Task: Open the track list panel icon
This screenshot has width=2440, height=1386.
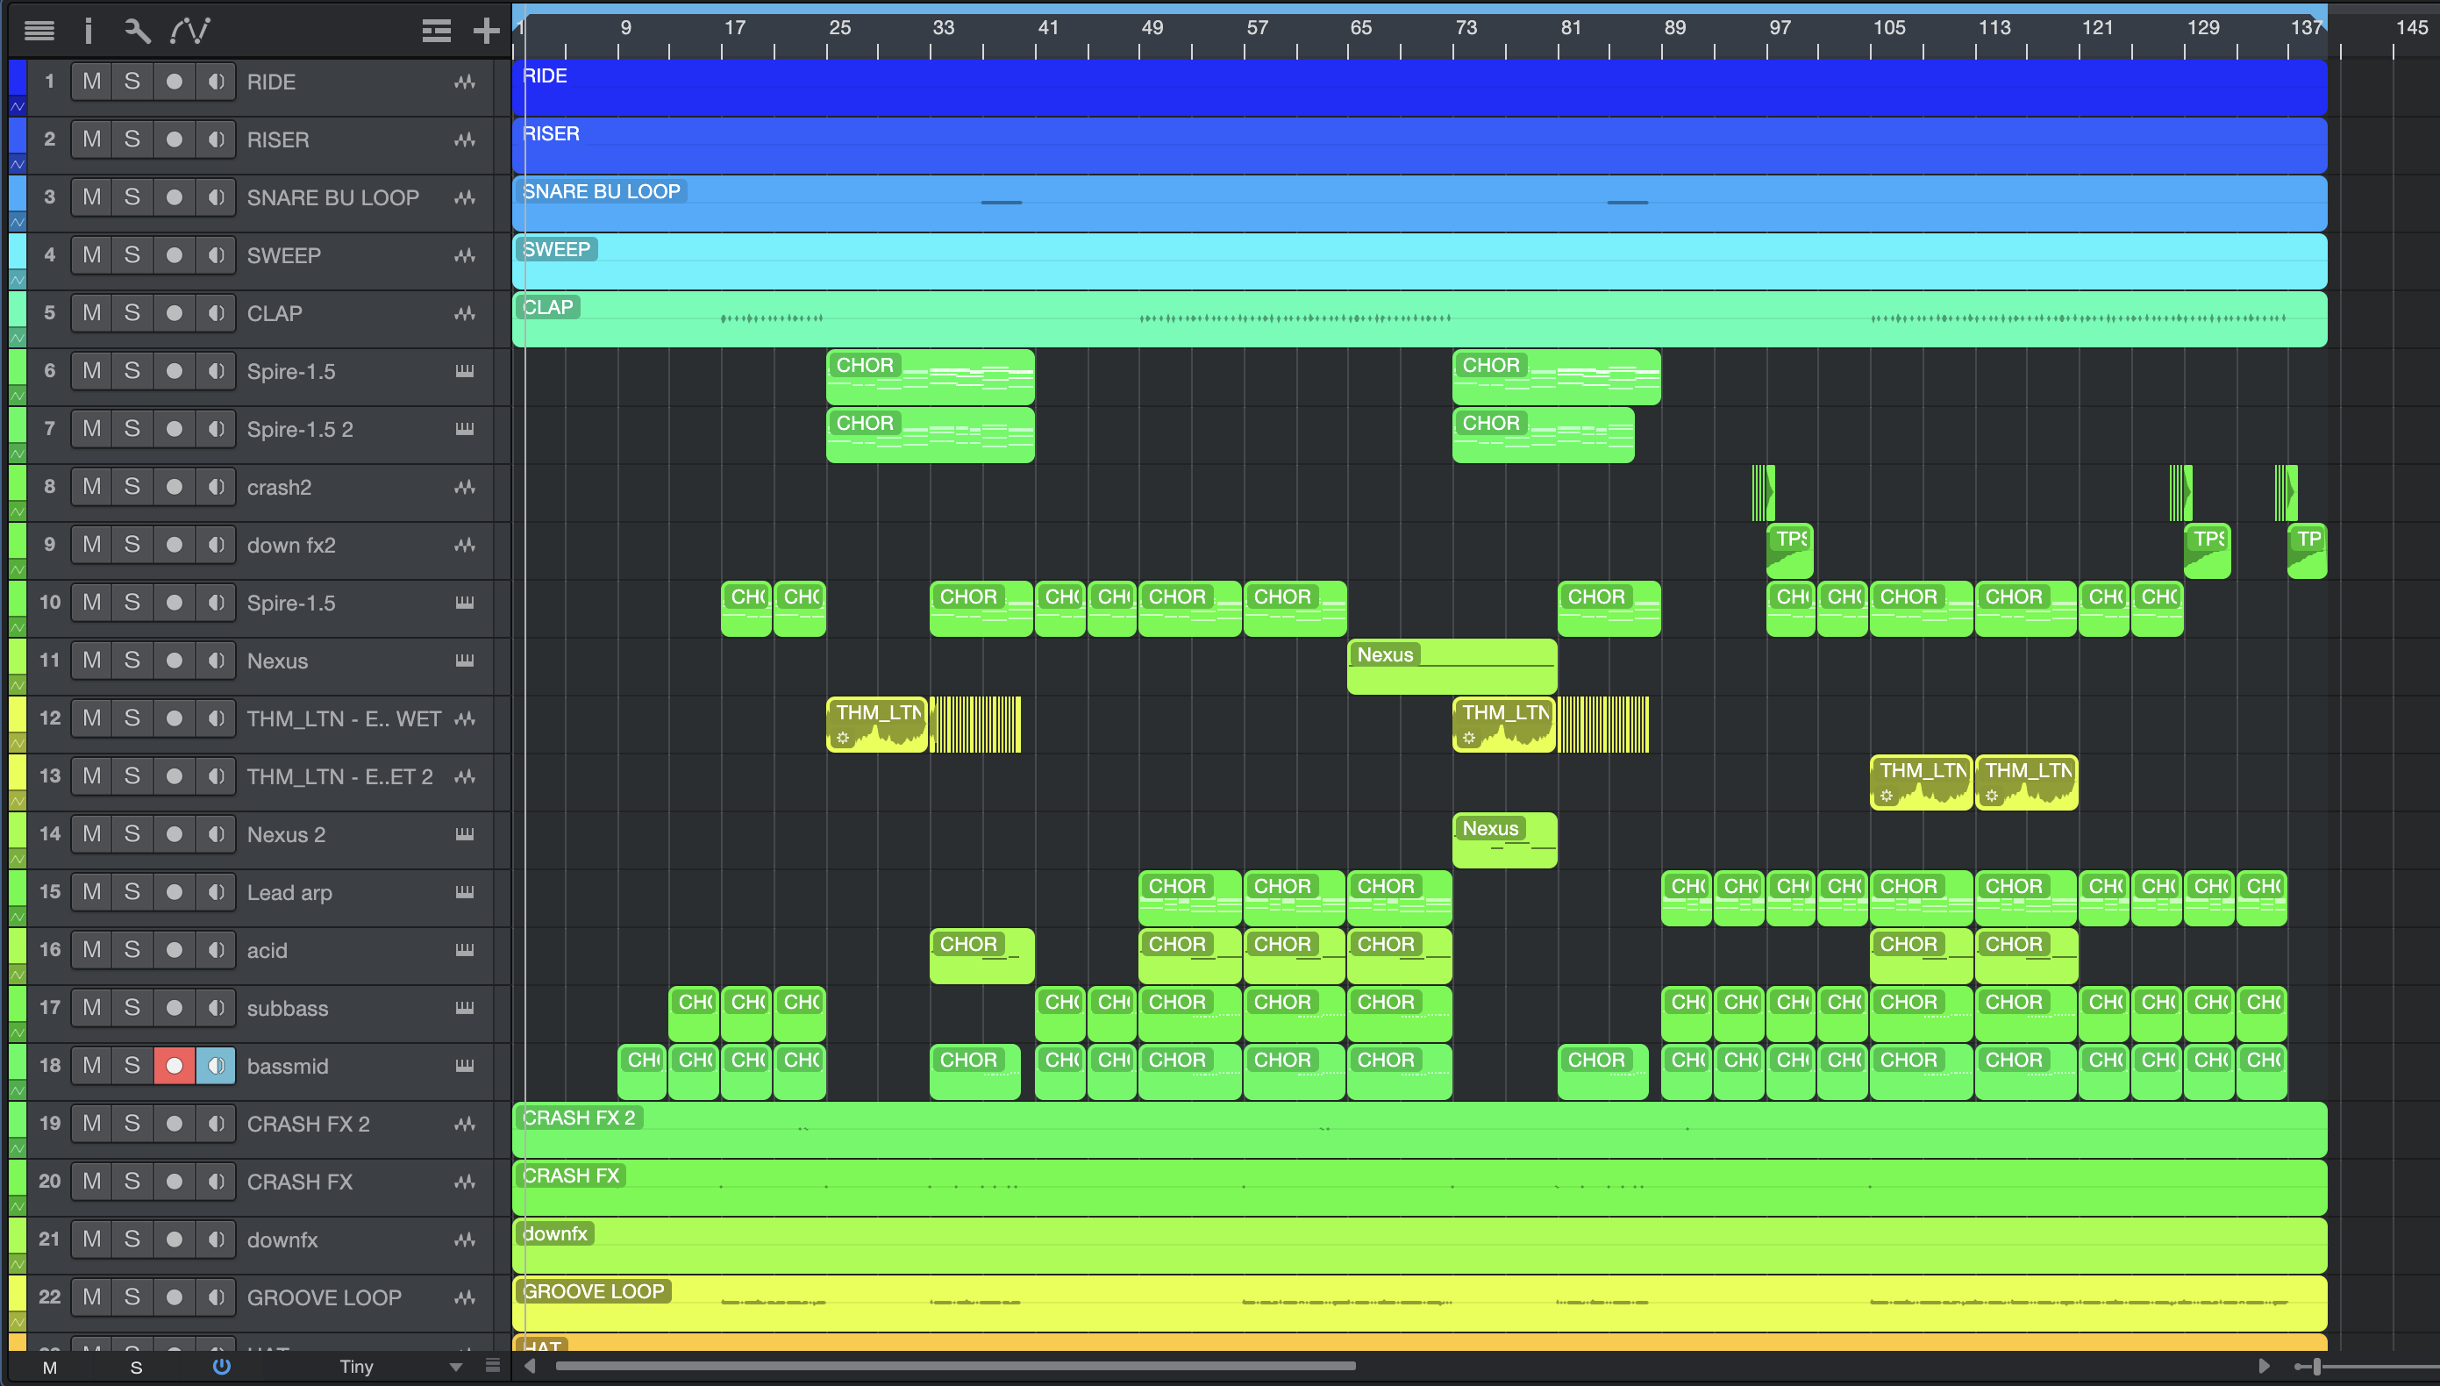Action: point(39,31)
